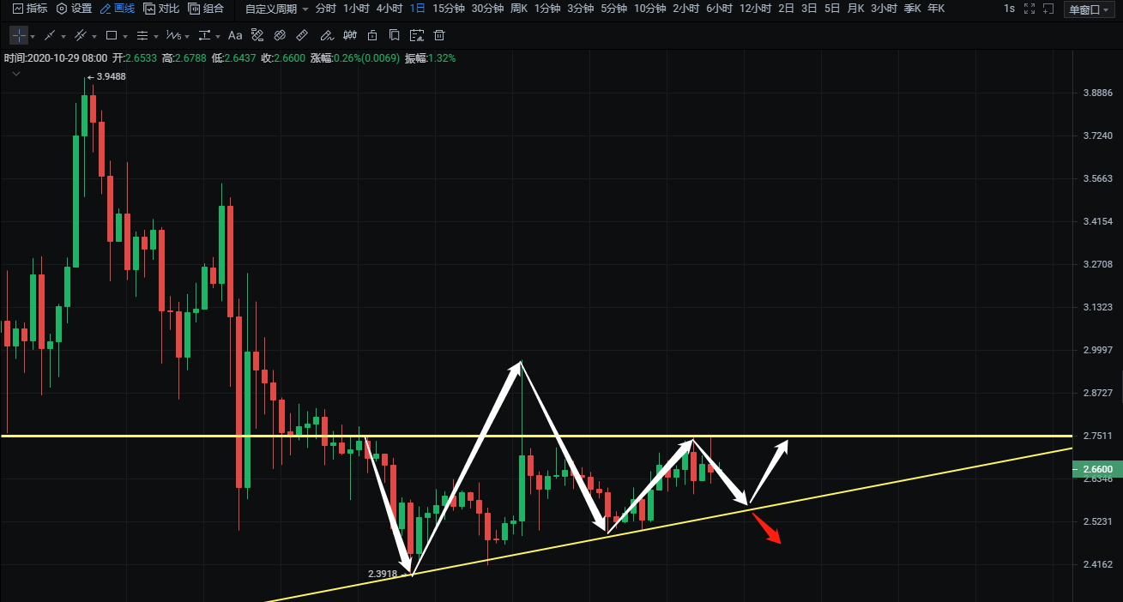
Task: Collapse chart info with the chevron arrow
Action: [16, 75]
